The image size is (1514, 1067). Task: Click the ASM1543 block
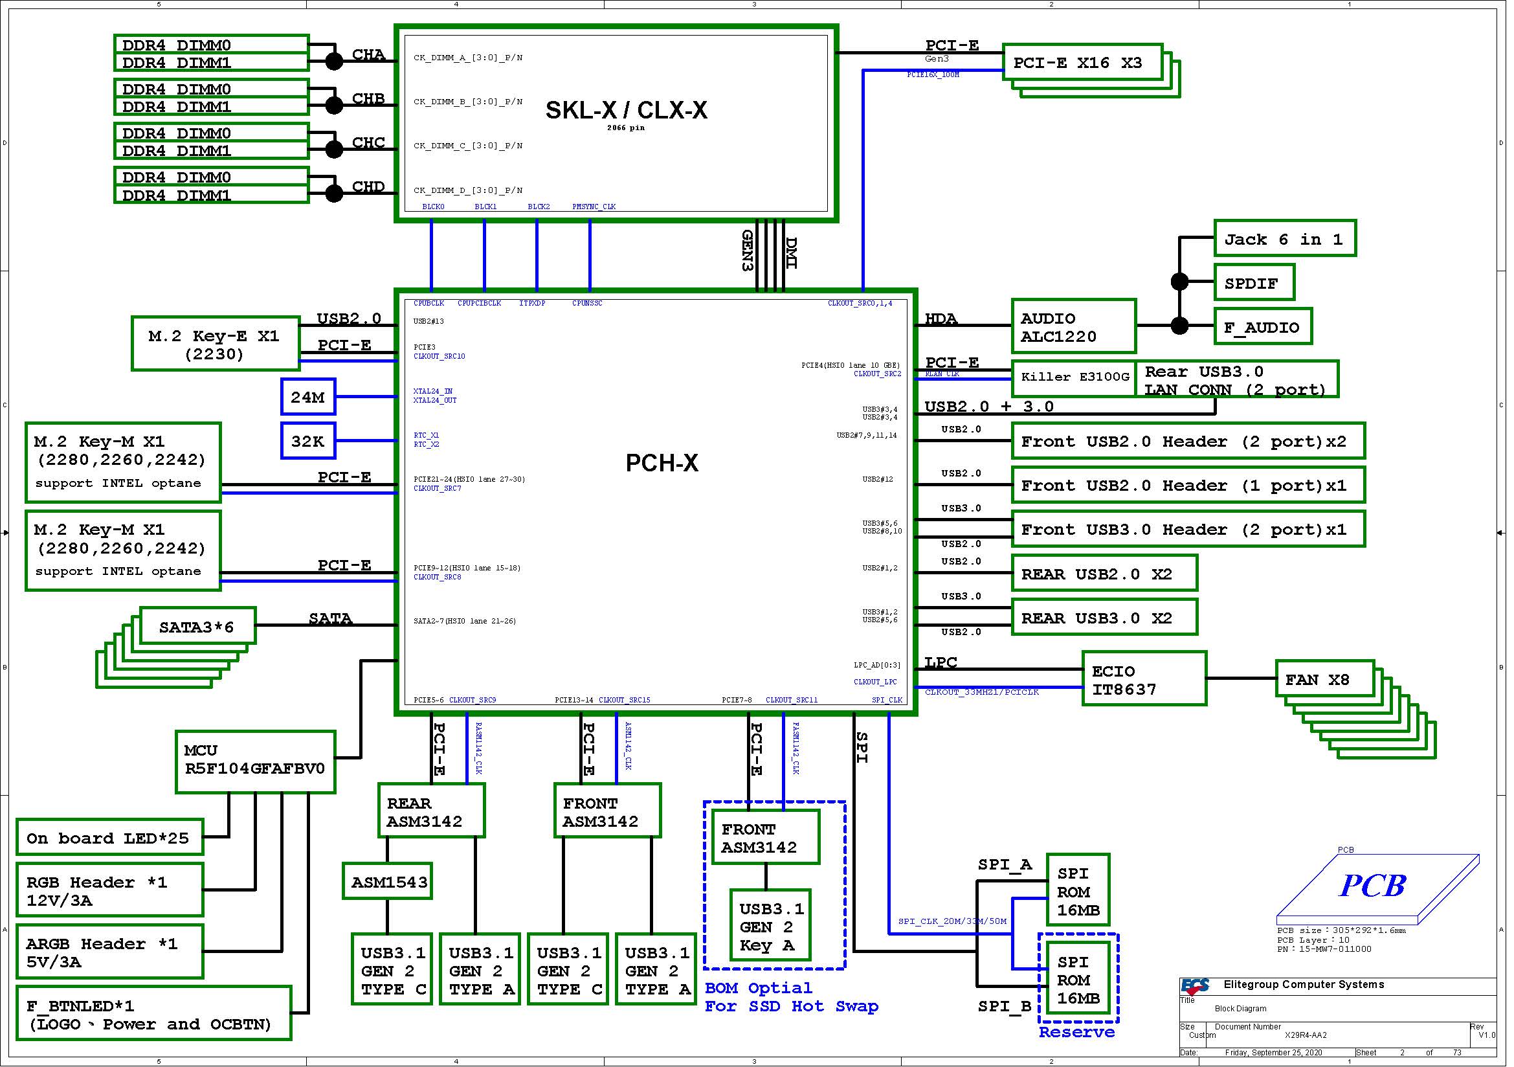click(x=388, y=882)
